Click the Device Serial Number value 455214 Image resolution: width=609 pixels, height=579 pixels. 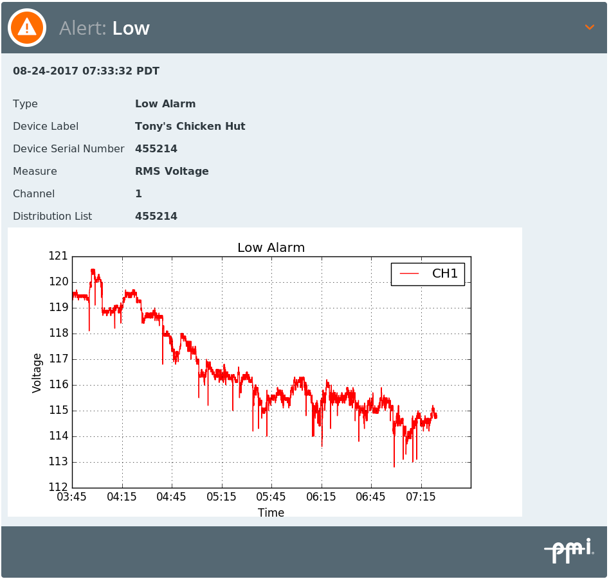(x=156, y=149)
